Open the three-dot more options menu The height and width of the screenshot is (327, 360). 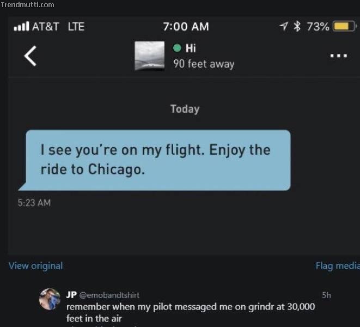[338, 56]
